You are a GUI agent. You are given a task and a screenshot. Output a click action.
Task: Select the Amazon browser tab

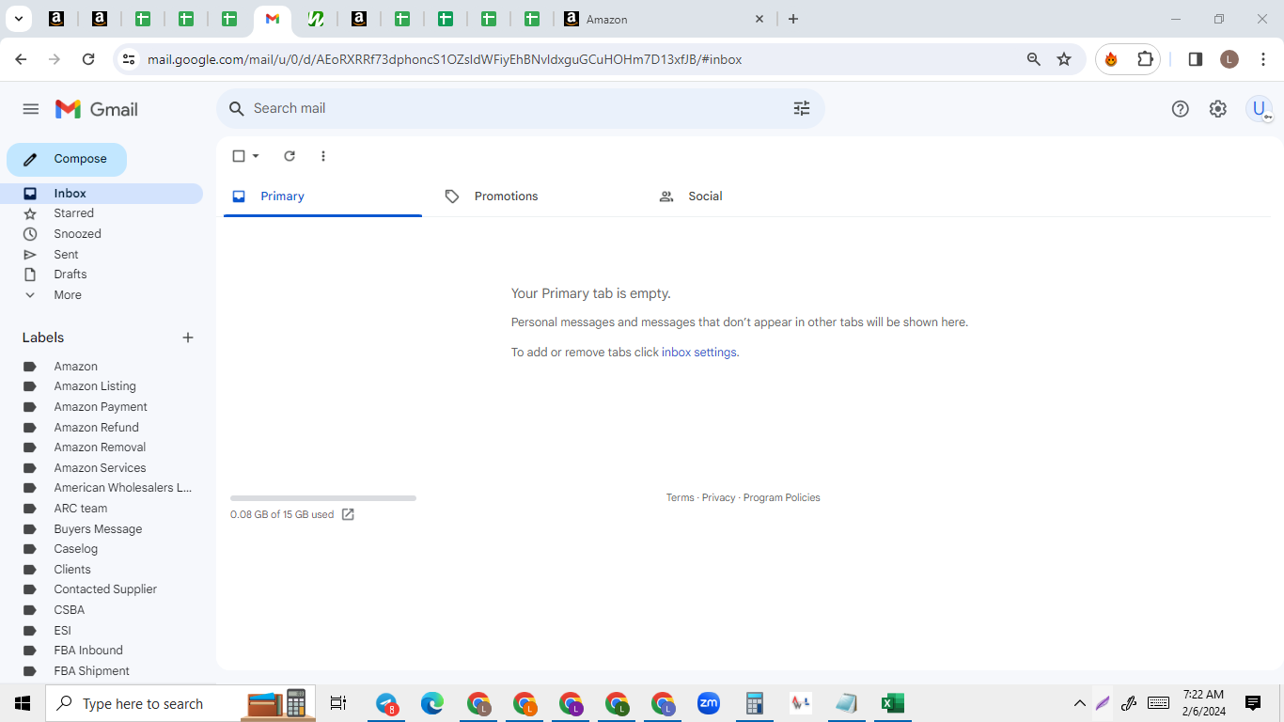[x=664, y=19]
